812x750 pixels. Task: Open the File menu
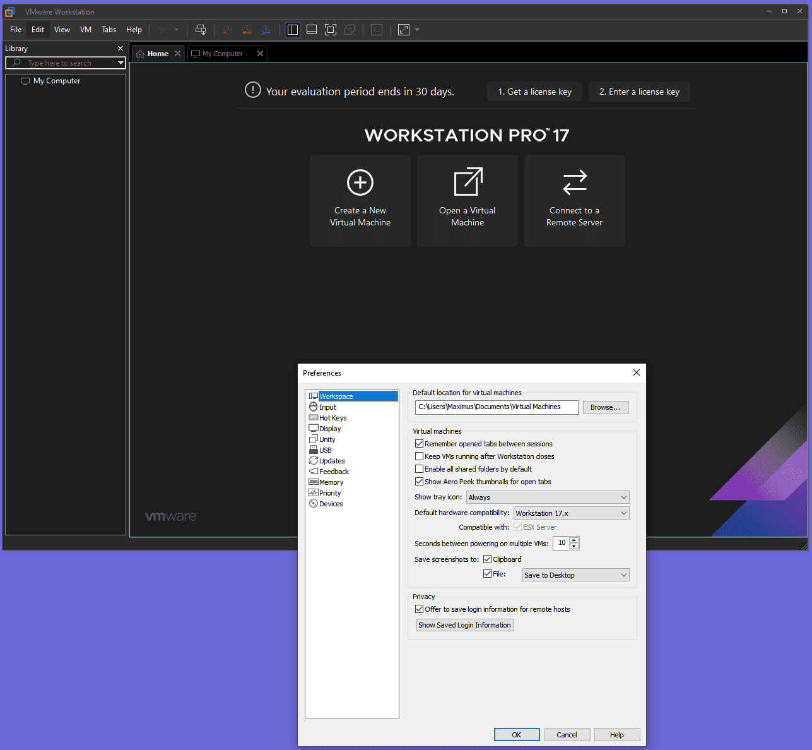click(x=16, y=30)
